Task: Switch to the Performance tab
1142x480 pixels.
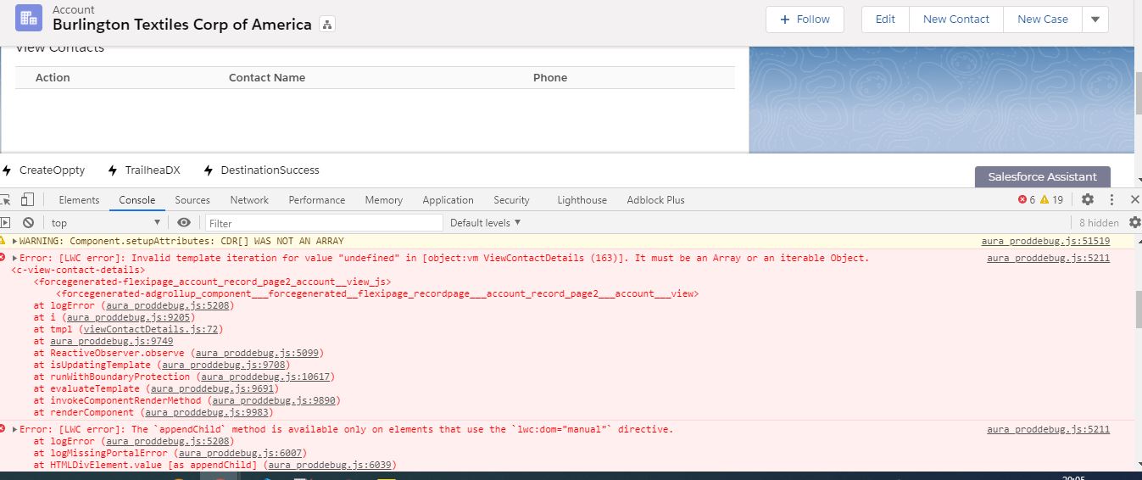Action: point(317,200)
